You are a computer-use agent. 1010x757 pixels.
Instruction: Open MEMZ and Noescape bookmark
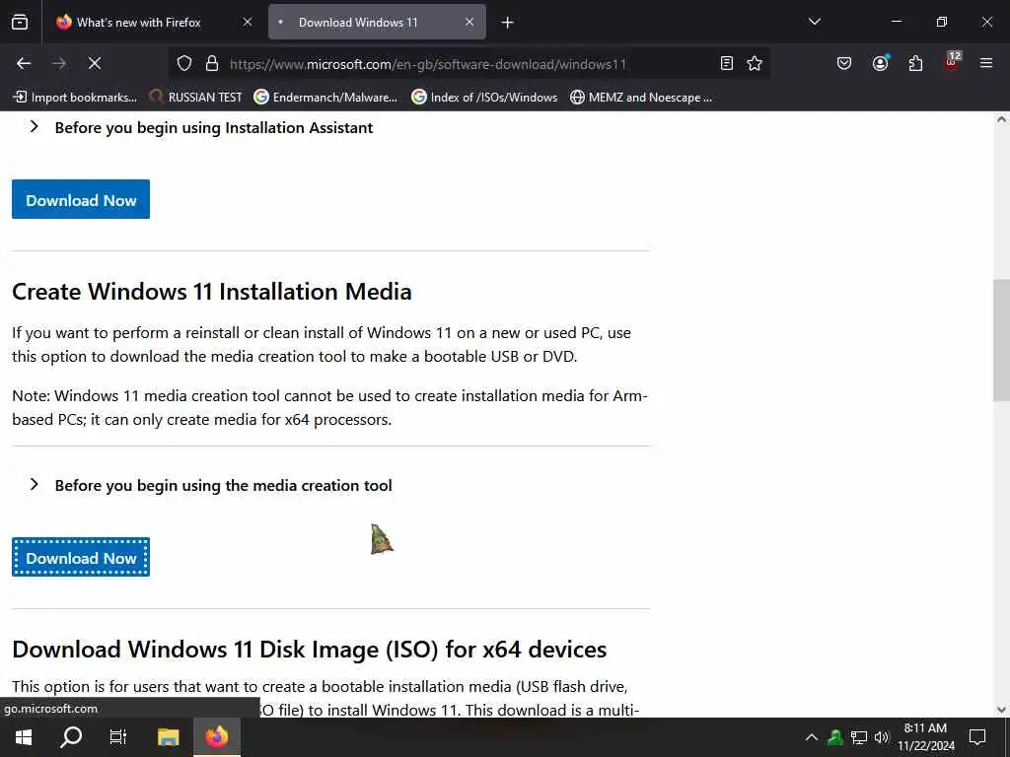pyautogui.click(x=641, y=98)
